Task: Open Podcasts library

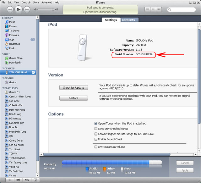Action: [14, 35]
